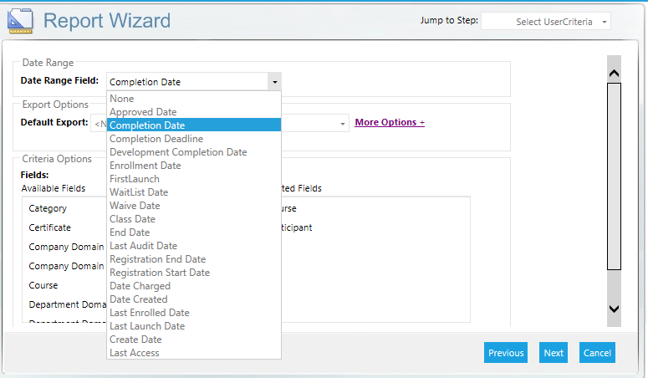Click the vertical scrollbar thumb
The width and height of the screenshot is (648, 378).
click(614, 176)
